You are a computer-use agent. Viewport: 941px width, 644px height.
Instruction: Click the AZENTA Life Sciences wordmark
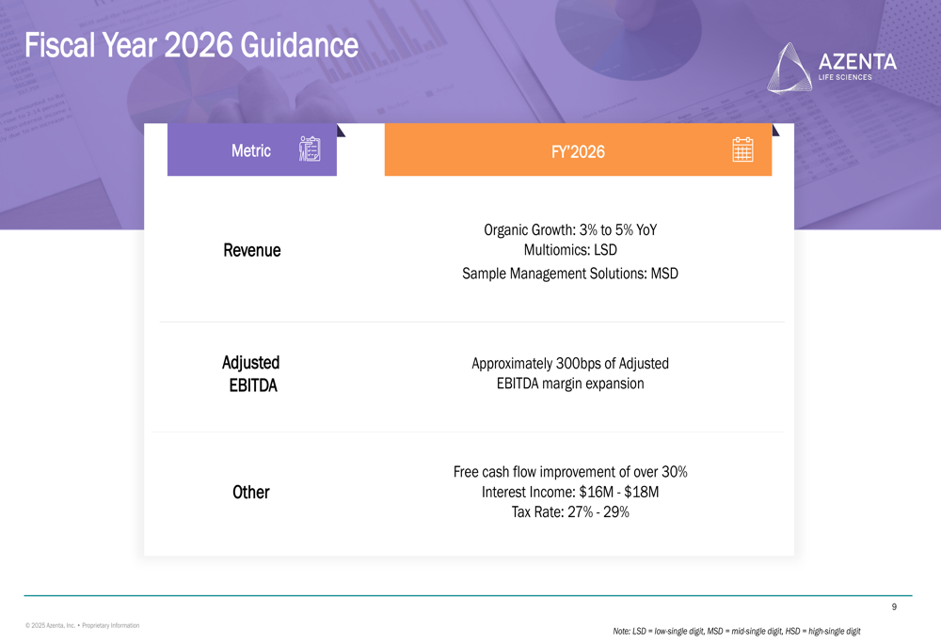click(857, 65)
